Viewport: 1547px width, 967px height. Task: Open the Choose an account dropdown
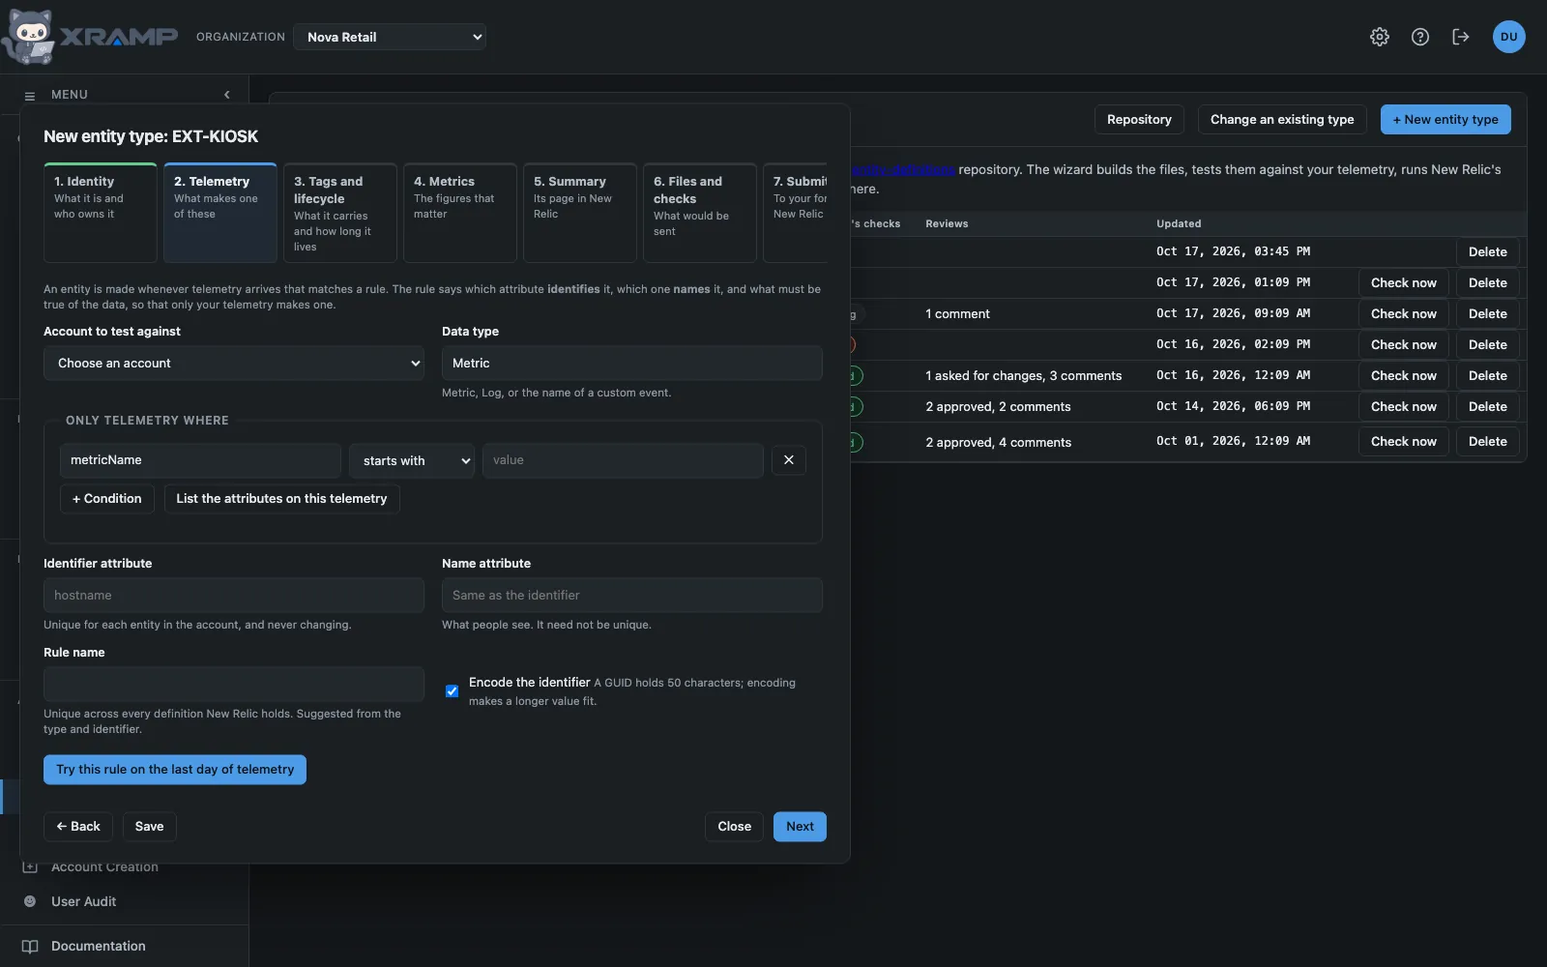234,364
